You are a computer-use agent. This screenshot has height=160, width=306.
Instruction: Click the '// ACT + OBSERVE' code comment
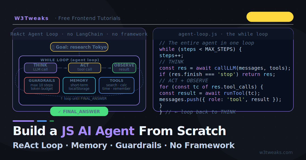[x=184, y=81]
